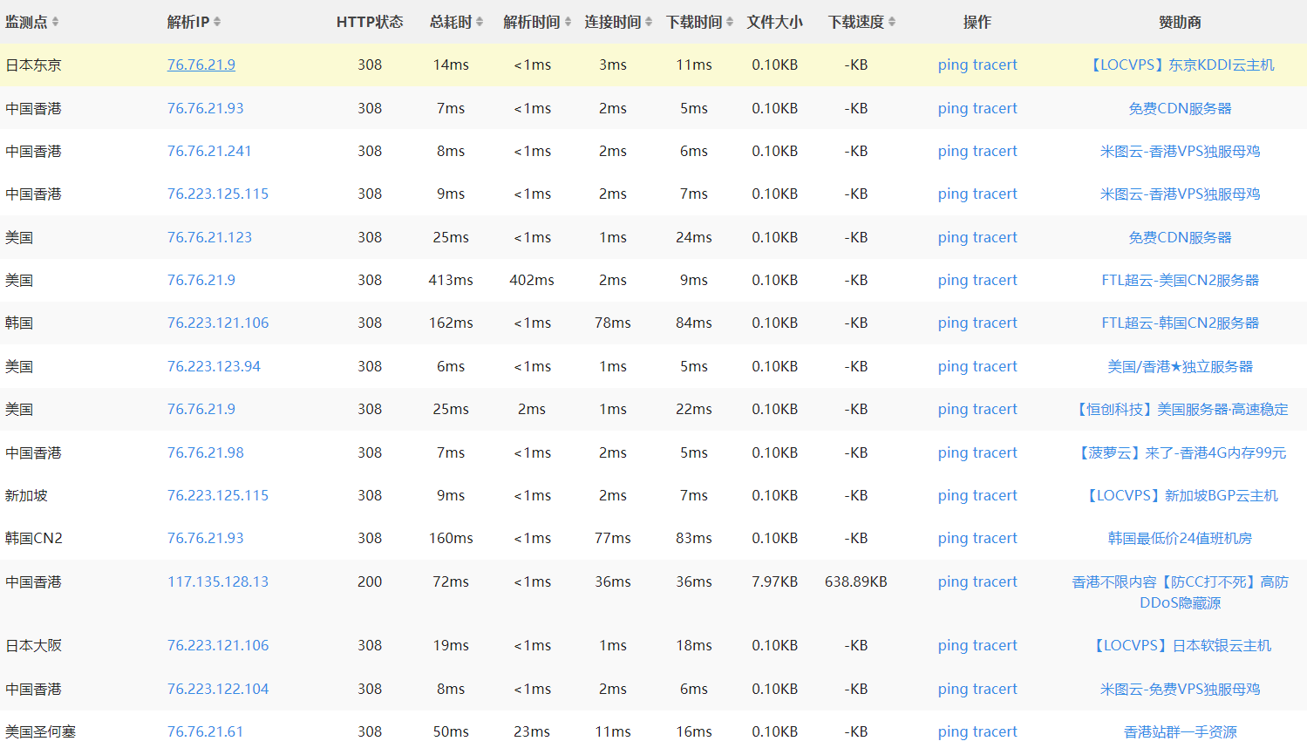The width and height of the screenshot is (1307, 748).
Task: Run tracert on the 美国圣何塞 row
Action: tap(997, 731)
